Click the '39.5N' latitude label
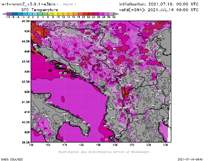This screenshot has height=161, width=208. coord(25,143)
